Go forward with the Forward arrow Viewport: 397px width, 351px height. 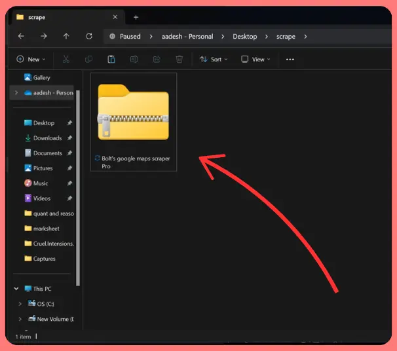[44, 36]
